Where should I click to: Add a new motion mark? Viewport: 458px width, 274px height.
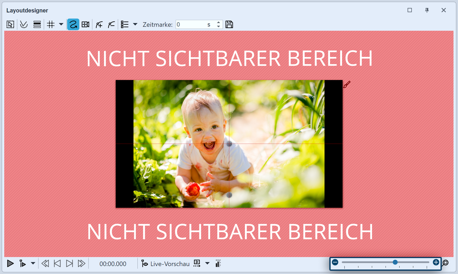(99, 24)
